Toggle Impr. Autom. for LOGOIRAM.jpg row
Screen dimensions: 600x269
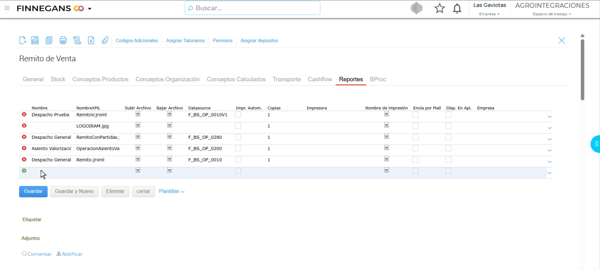(238, 126)
